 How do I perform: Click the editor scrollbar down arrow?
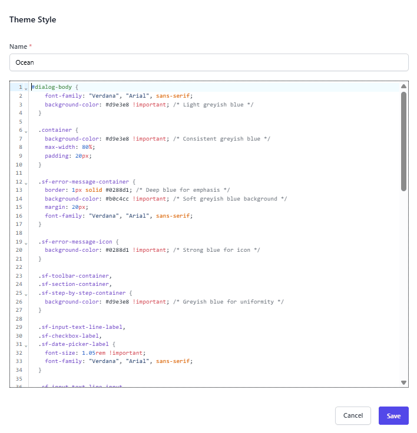pos(403,382)
